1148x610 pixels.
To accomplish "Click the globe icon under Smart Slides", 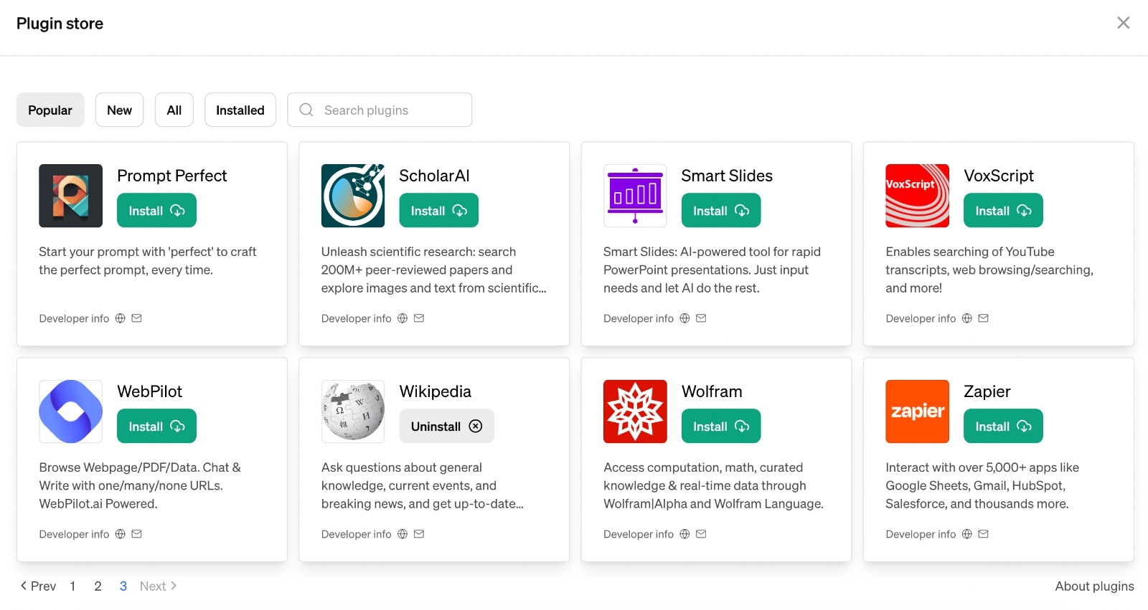I will tap(684, 318).
